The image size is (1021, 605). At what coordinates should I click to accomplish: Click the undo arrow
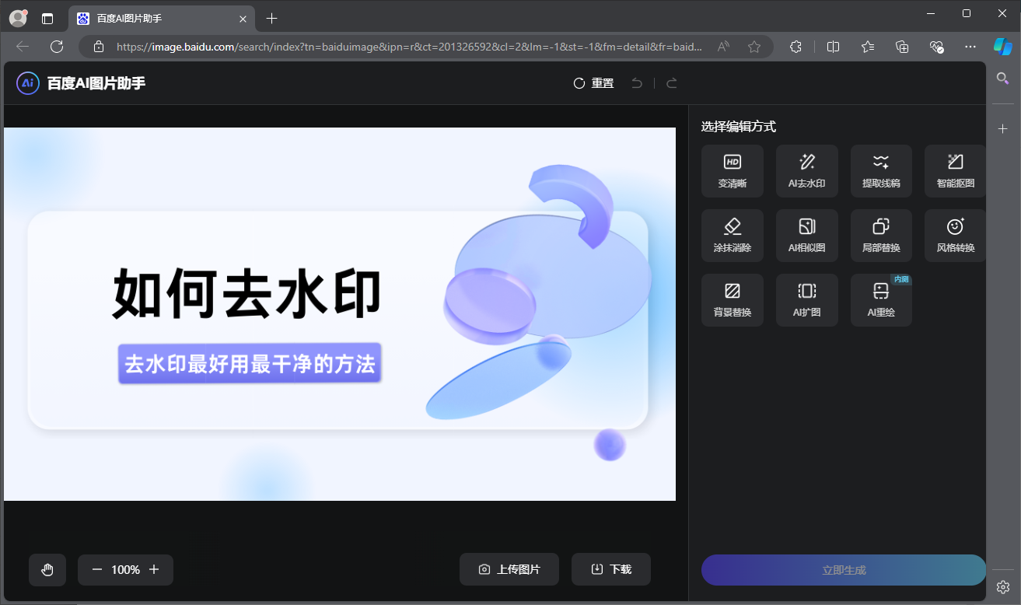click(636, 82)
